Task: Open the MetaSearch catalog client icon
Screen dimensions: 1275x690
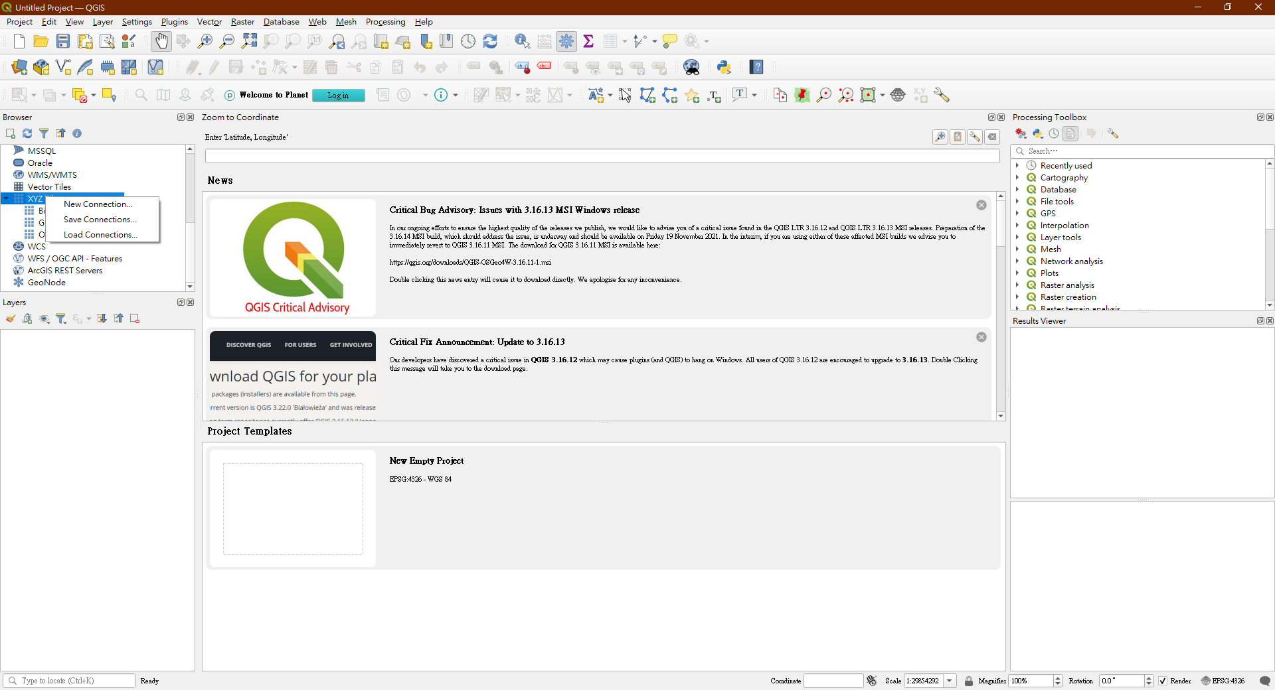Action: 692,67
